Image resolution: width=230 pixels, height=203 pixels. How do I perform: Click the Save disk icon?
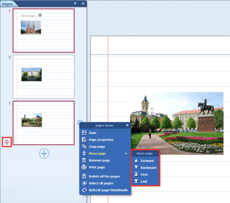pyautogui.click(x=84, y=133)
